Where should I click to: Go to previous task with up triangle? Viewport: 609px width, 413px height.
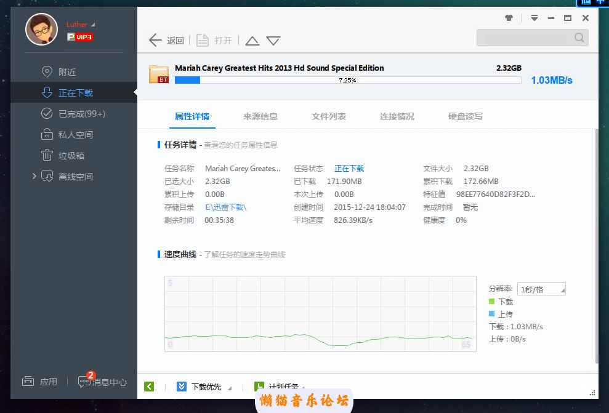[252, 41]
